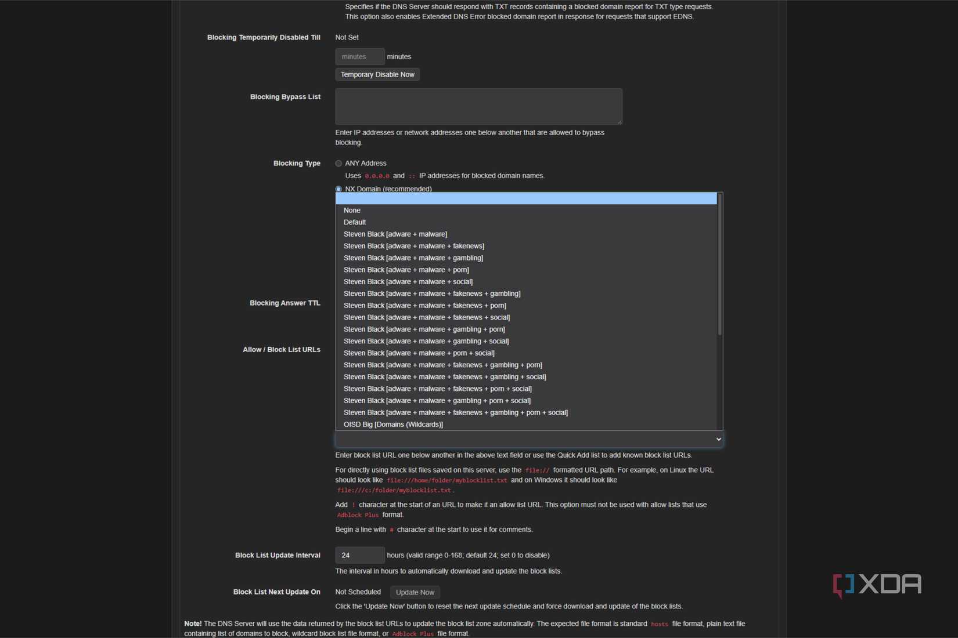
Task: Click the Block List Update Interval label
Action: click(x=278, y=556)
